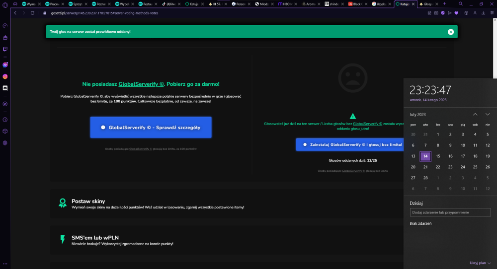The image size is (497, 269).
Task: Open Messenger in the sidebar
Action: point(5,65)
